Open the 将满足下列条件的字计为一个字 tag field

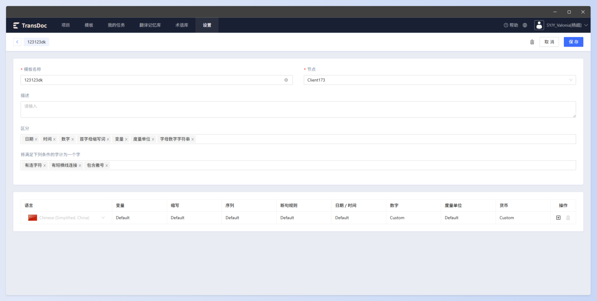(298, 165)
